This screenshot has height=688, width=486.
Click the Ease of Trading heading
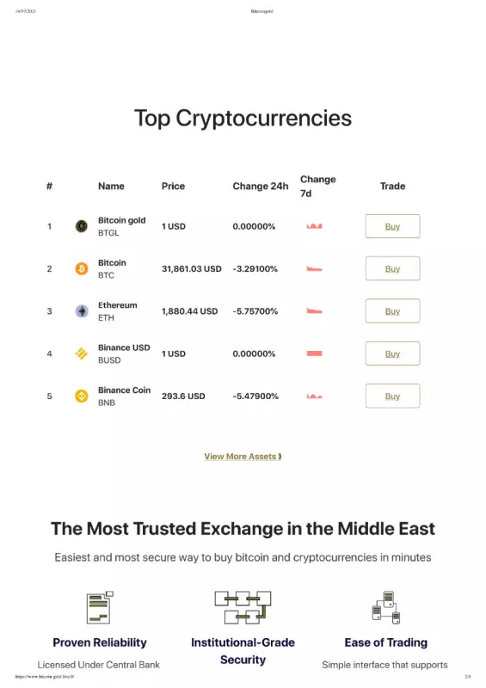(x=386, y=642)
